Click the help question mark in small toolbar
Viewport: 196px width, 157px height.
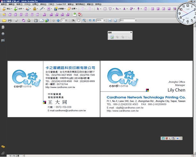(x=177, y=138)
